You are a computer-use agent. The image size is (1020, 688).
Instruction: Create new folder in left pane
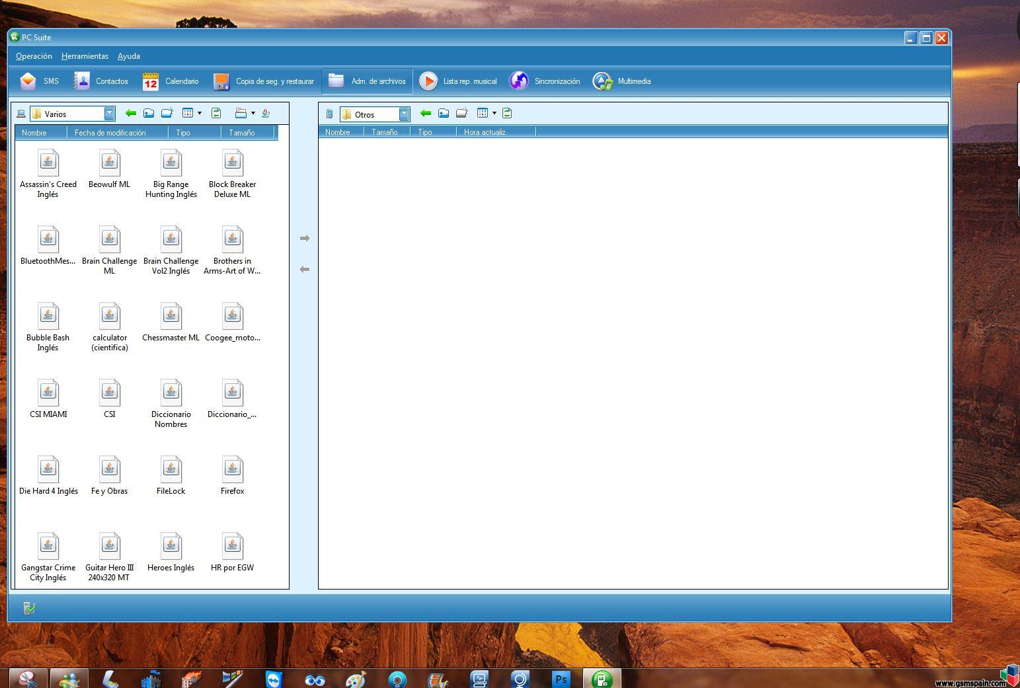pyautogui.click(x=167, y=113)
